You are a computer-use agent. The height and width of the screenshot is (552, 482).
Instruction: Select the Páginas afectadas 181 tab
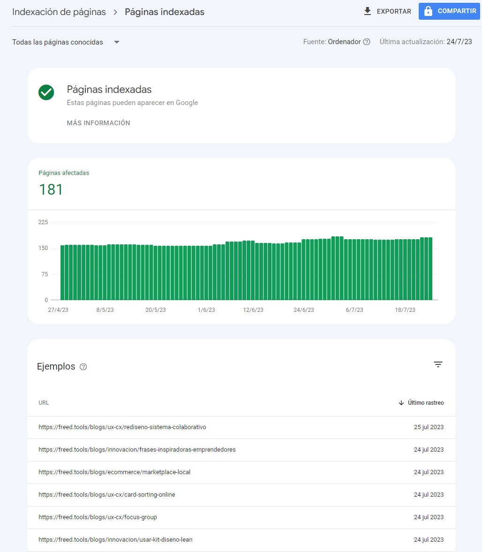[64, 184]
